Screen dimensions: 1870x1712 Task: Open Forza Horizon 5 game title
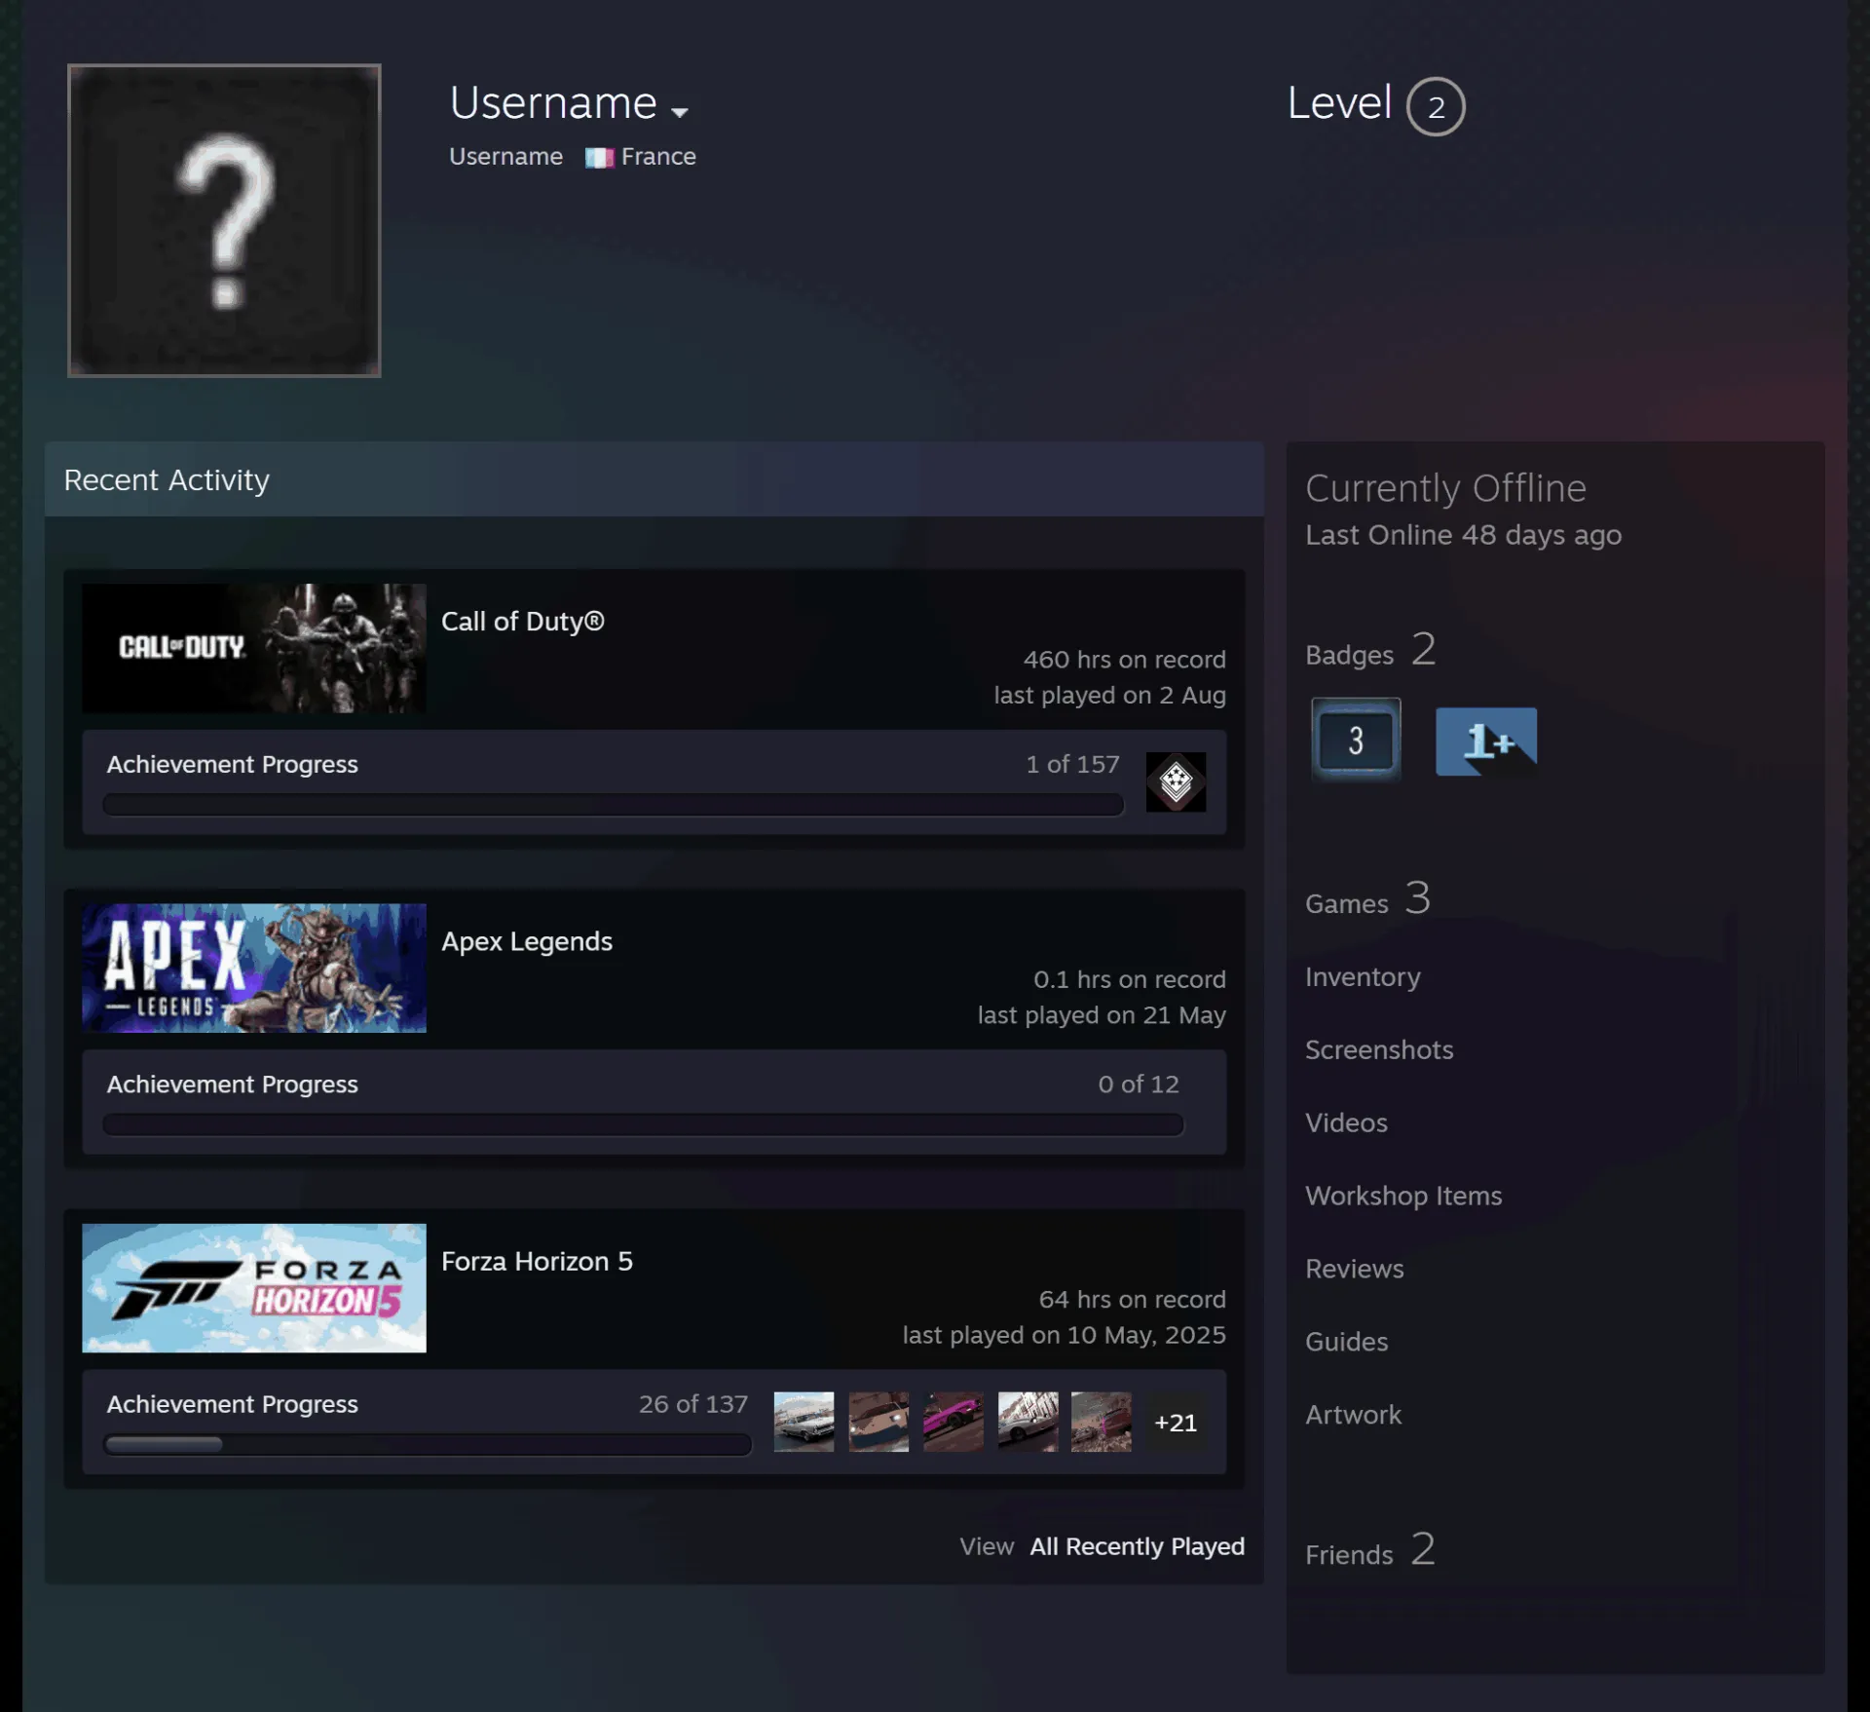[x=537, y=1261]
